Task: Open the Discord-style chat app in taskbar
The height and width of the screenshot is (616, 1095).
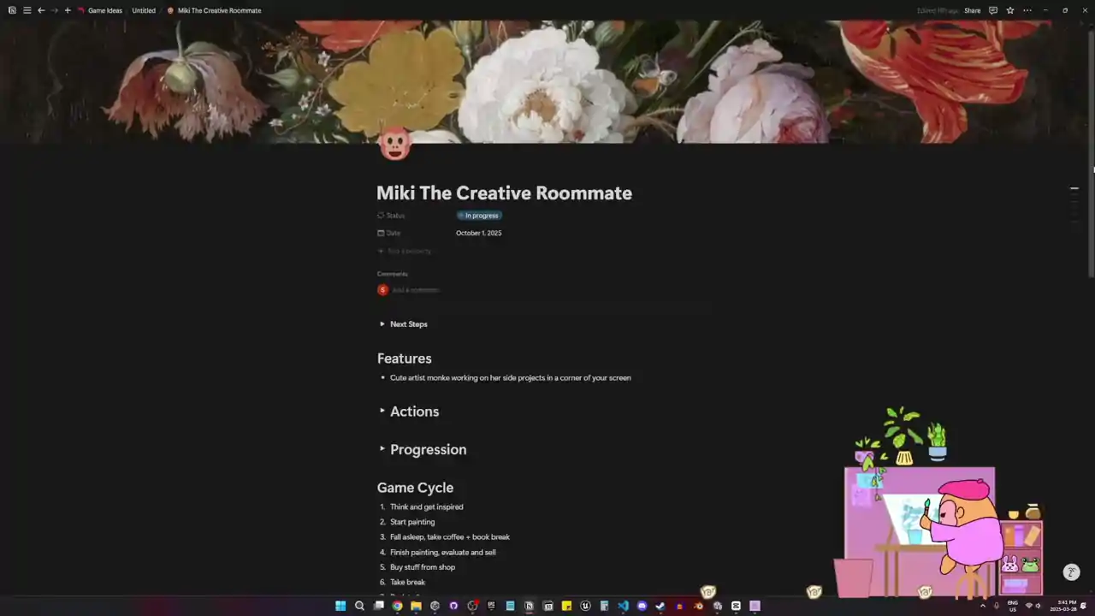Action: coord(642,606)
